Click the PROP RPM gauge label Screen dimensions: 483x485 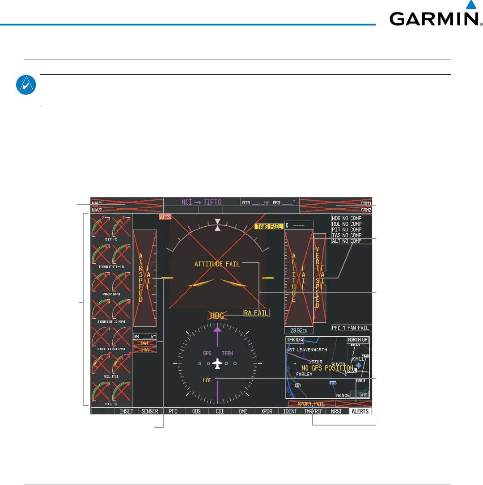[x=111, y=294]
